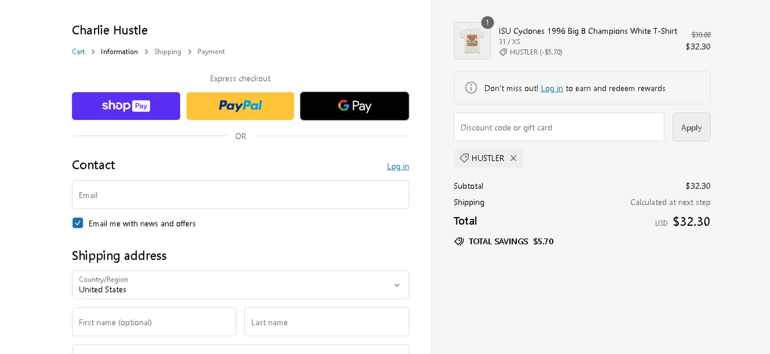Click Log in link to redeem rewards
The image size is (770, 354).
(552, 88)
